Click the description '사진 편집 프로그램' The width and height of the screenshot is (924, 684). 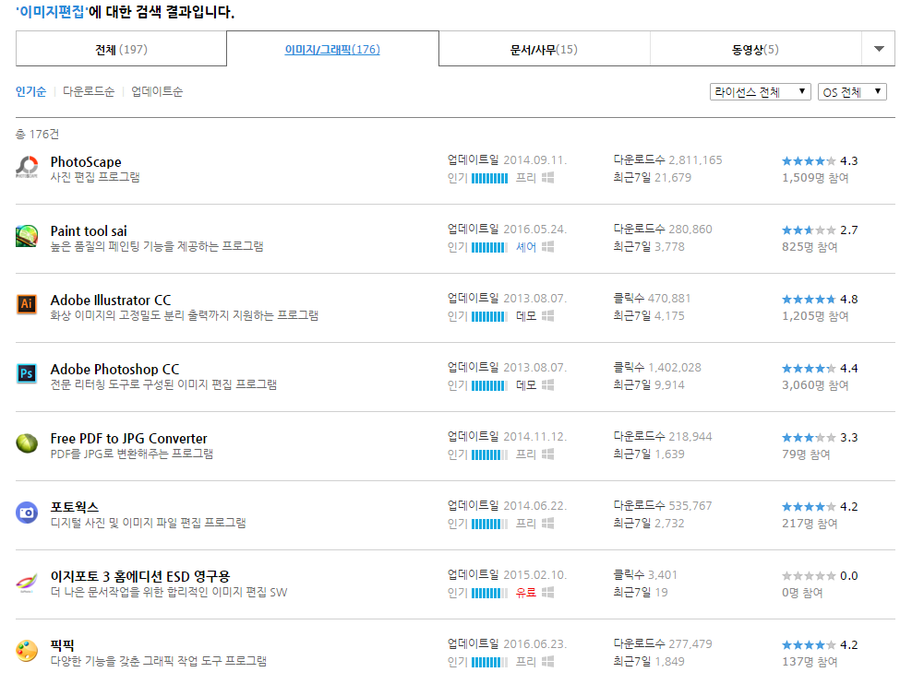click(x=95, y=177)
